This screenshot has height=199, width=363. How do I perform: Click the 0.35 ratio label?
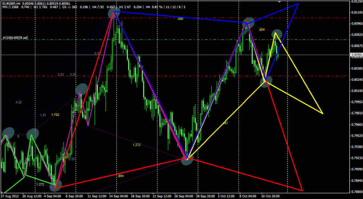tap(72, 159)
